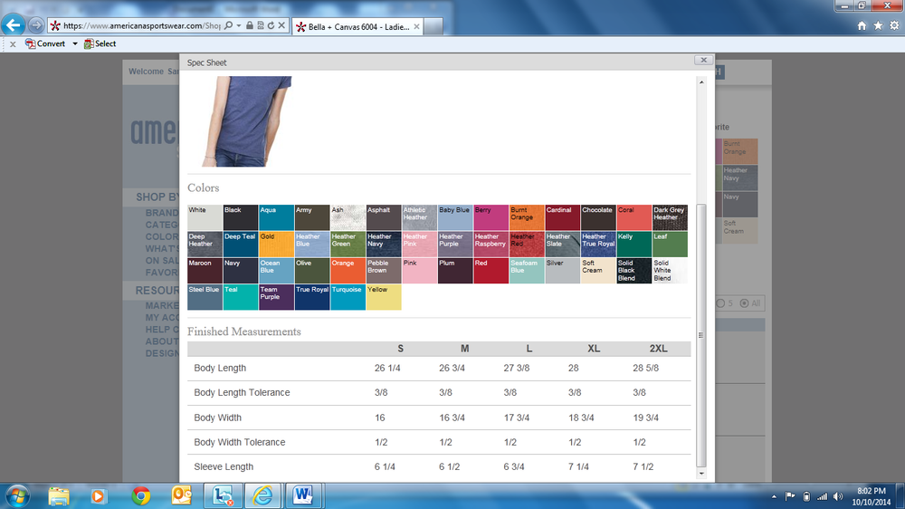Open the Favorites star icon
This screenshot has height=509, width=905.
point(877,25)
